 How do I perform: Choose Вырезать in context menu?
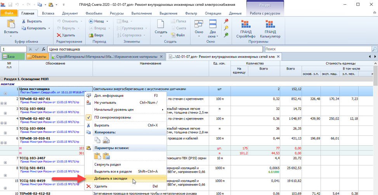pos(126,125)
